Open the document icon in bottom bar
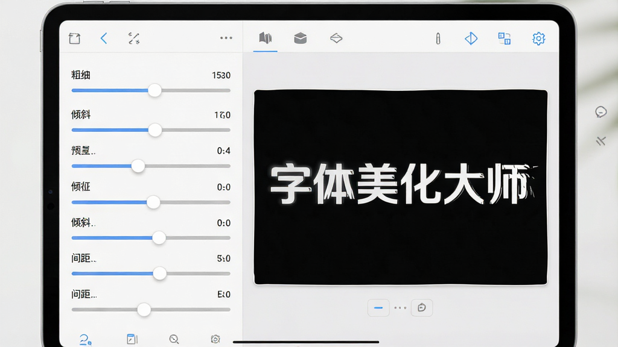Viewport: 618px width, 347px height. (132, 339)
